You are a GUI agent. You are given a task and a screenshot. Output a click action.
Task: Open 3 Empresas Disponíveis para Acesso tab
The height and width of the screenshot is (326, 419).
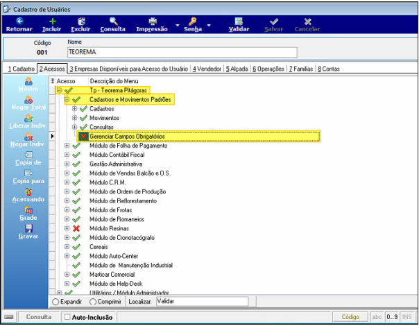tap(129, 69)
